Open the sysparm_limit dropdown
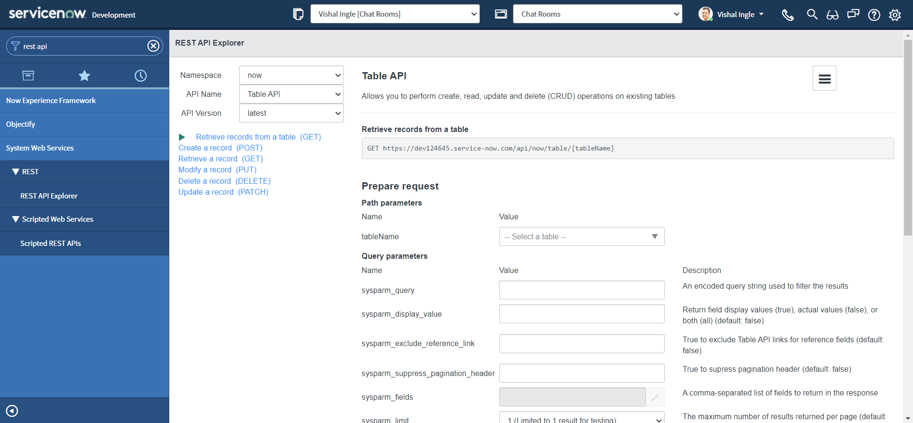913x423 pixels. pyautogui.click(x=582, y=418)
